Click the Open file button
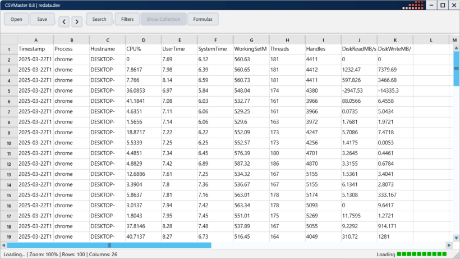Screen dimensions: 460x259 click(16, 19)
